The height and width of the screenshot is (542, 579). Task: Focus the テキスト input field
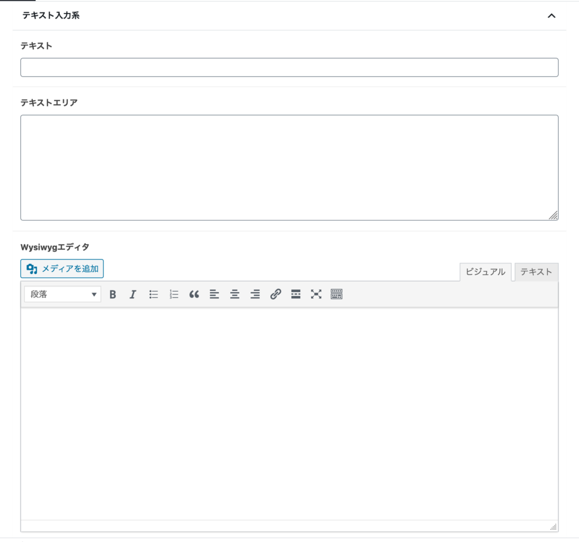(x=289, y=67)
